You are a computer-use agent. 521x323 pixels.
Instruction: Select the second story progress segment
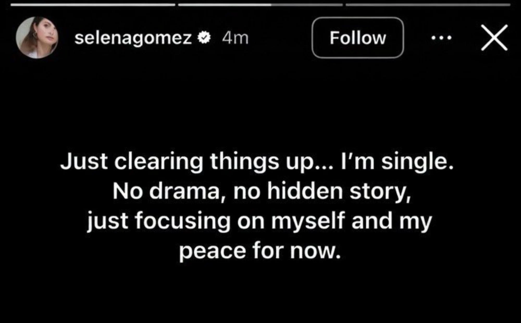tap(260, 5)
